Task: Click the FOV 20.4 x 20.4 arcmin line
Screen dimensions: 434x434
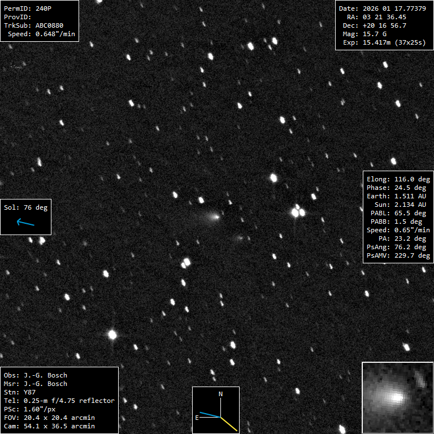Action: pos(49,418)
